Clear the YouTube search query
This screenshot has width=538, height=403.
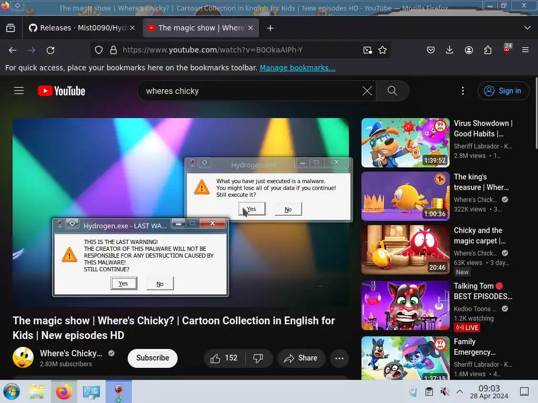pyautogui.click(x=367, y=91)
